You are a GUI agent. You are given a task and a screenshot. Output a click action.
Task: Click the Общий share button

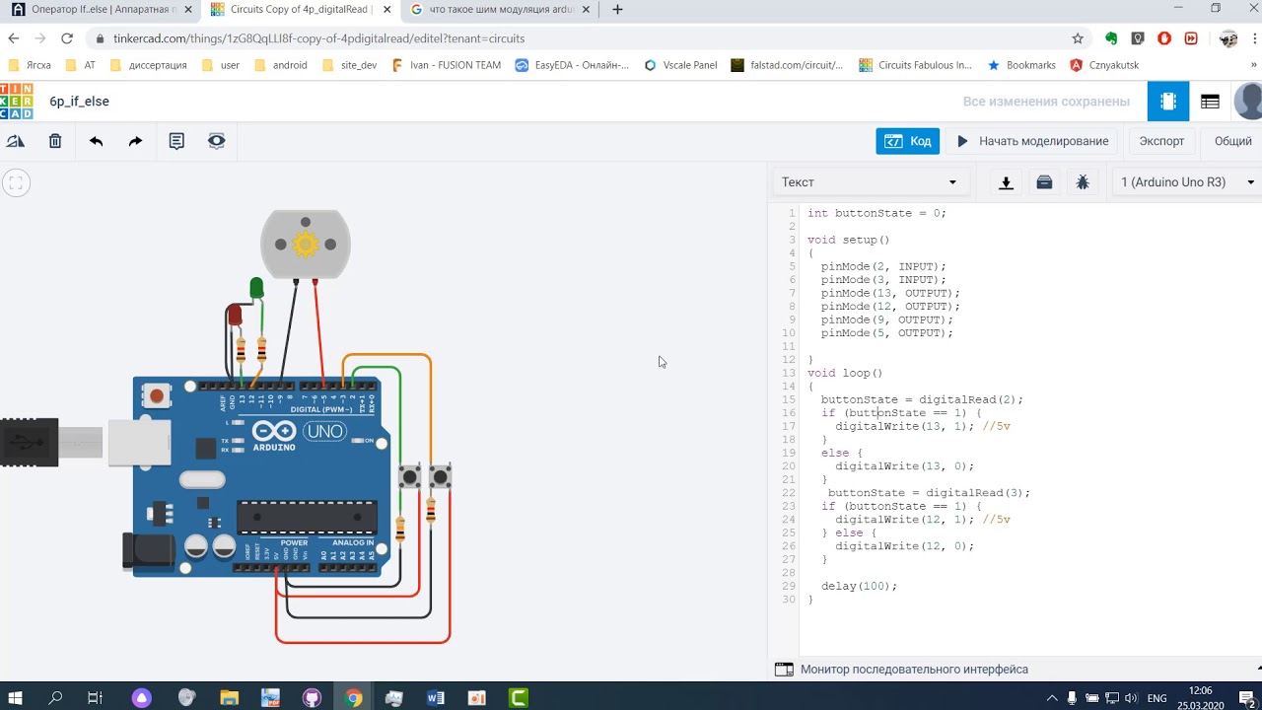tap(1232, 141)
